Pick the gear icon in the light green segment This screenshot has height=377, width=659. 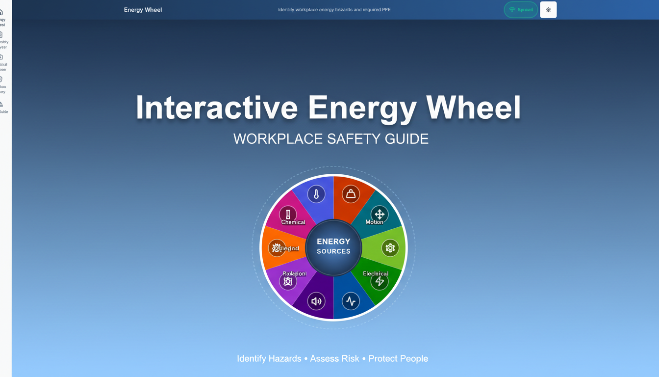(x=390, y=248)
